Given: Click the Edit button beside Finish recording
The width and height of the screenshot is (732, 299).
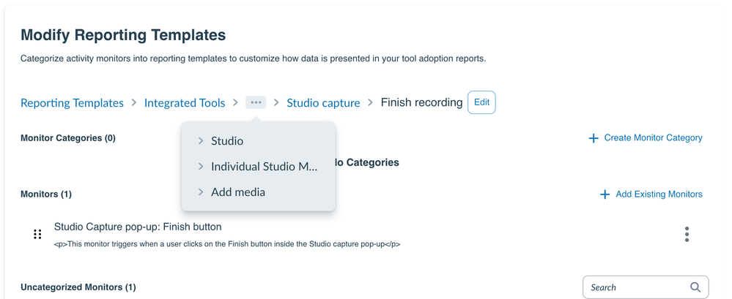Looking at the screenshot, I should pyautogui.click(x=482, y=102).
